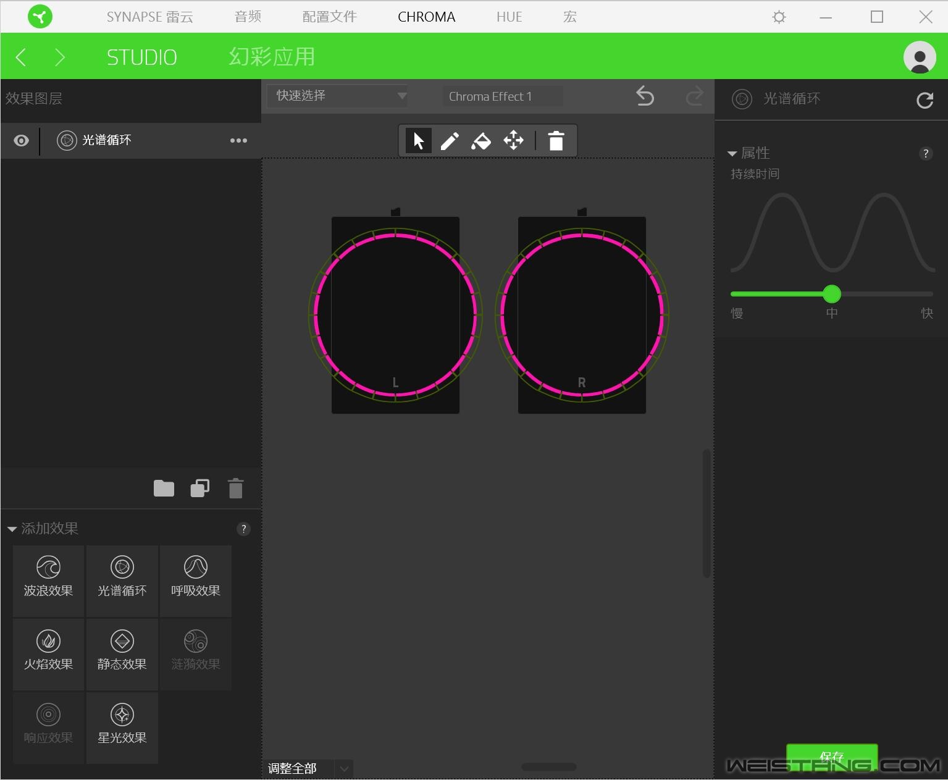Reset 光谱循环 properties with refresh icon

(x=925, y=100)
